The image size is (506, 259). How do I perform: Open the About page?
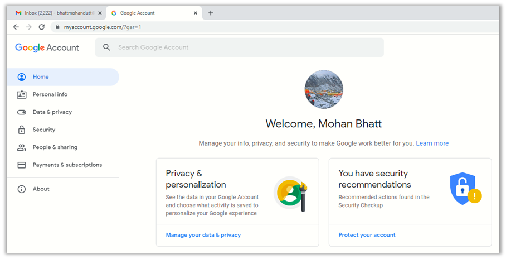pos(64,189)
